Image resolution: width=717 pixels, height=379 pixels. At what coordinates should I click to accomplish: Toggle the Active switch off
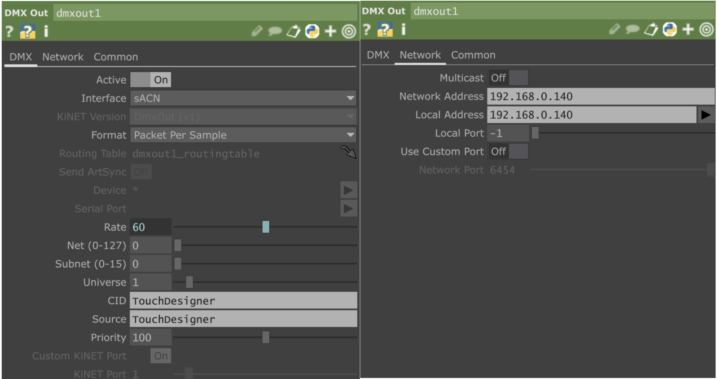tap(151, 80)
